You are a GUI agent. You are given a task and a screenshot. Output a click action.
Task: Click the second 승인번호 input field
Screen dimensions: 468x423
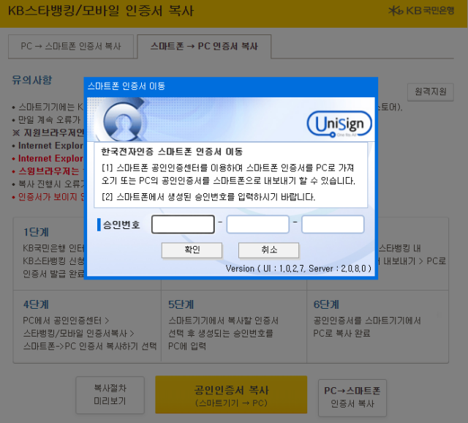click(258, 225)
